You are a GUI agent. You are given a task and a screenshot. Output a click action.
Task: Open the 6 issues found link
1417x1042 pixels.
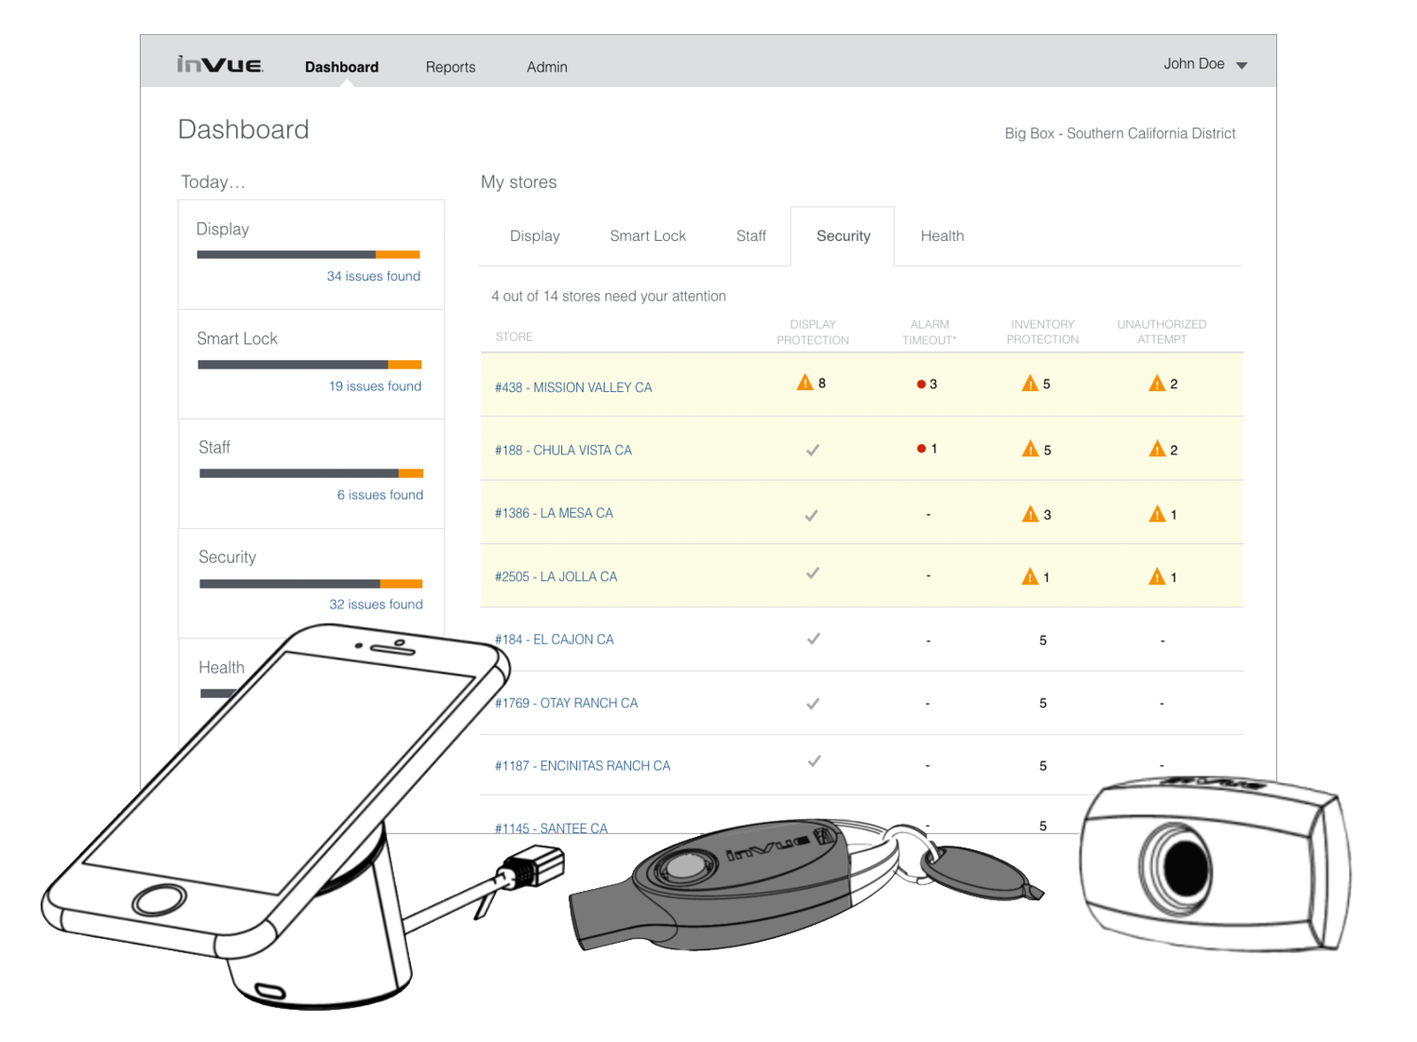click(380, 495)
